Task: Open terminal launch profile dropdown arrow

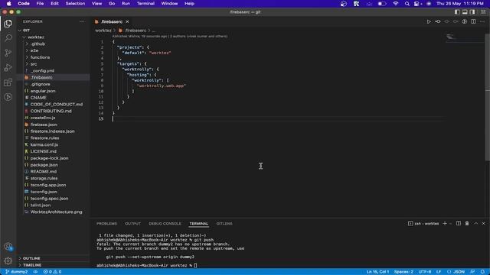Action: [x=450, y=224]
